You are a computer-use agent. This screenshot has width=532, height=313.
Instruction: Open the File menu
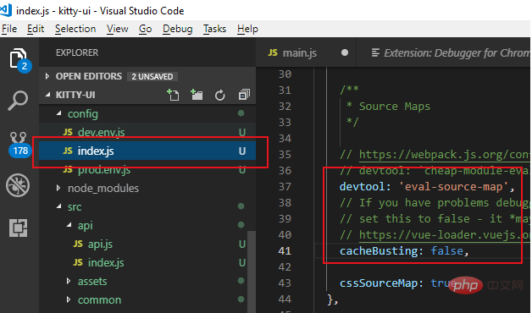coord(9,29)
